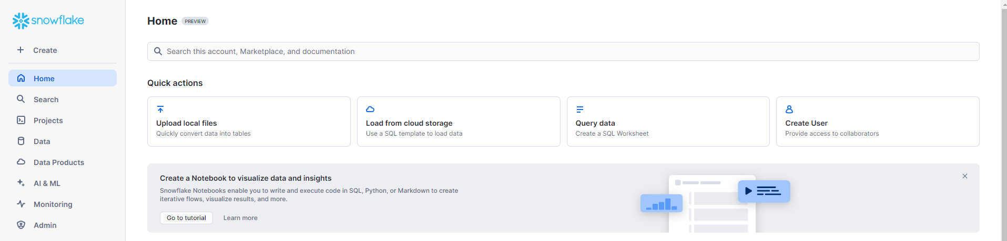The height and width of the screenshot is (241, 1007).
Task: Click the "Home" page title
Action: [162, 21]
